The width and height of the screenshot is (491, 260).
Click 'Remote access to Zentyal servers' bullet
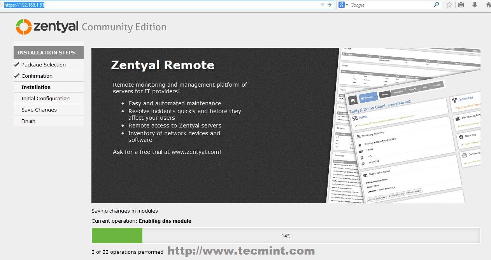[x=175, y=126]
